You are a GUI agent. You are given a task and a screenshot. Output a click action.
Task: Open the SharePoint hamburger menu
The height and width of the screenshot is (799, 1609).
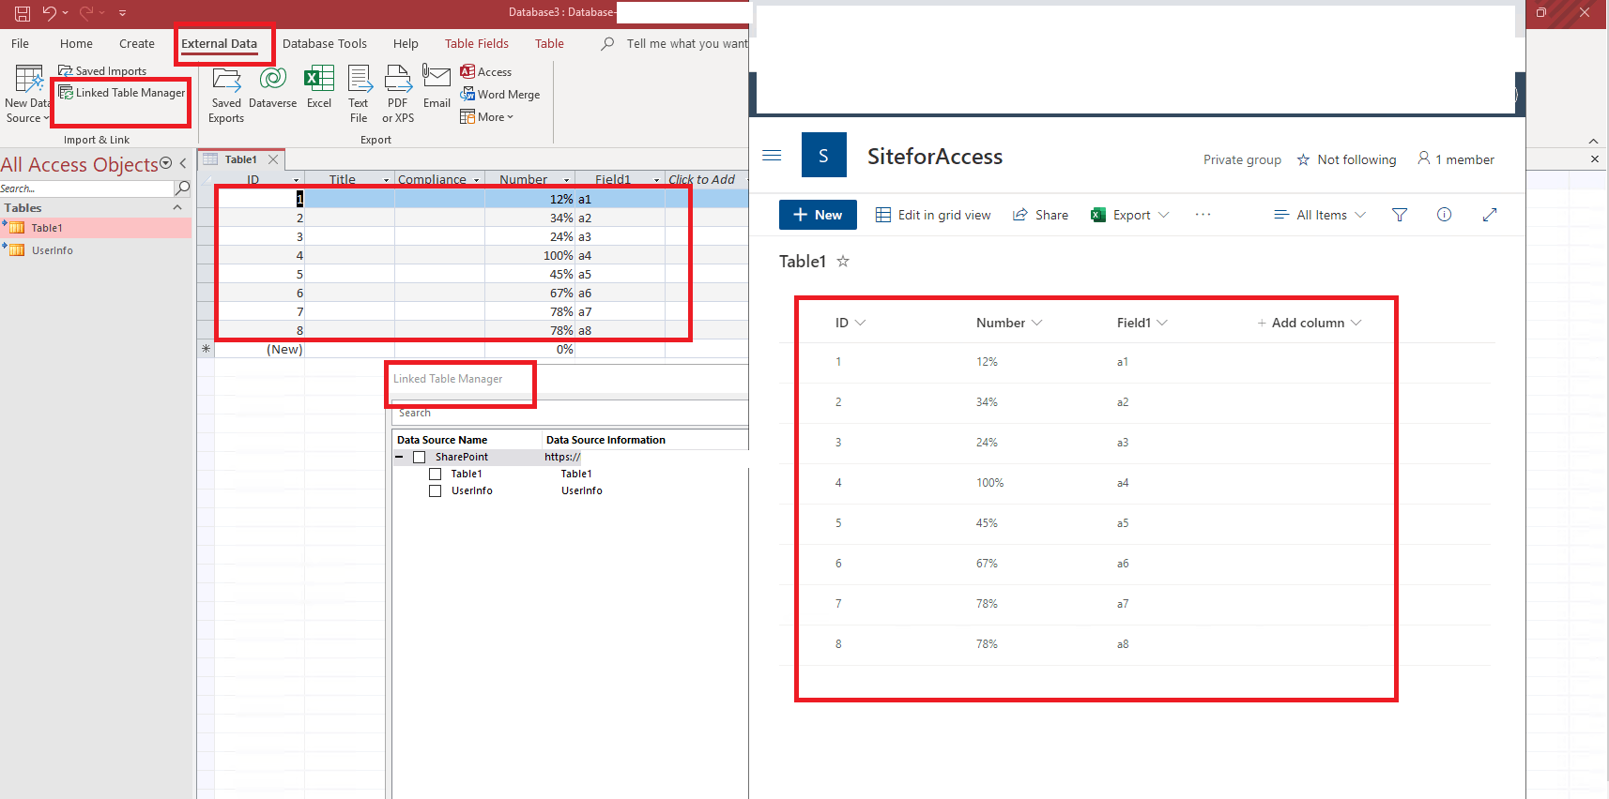[772, 156]
